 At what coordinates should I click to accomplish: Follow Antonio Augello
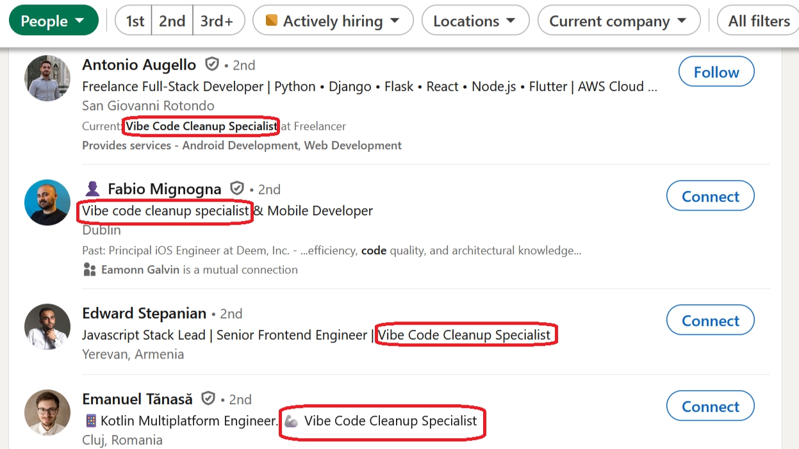[x=716, y=72]
